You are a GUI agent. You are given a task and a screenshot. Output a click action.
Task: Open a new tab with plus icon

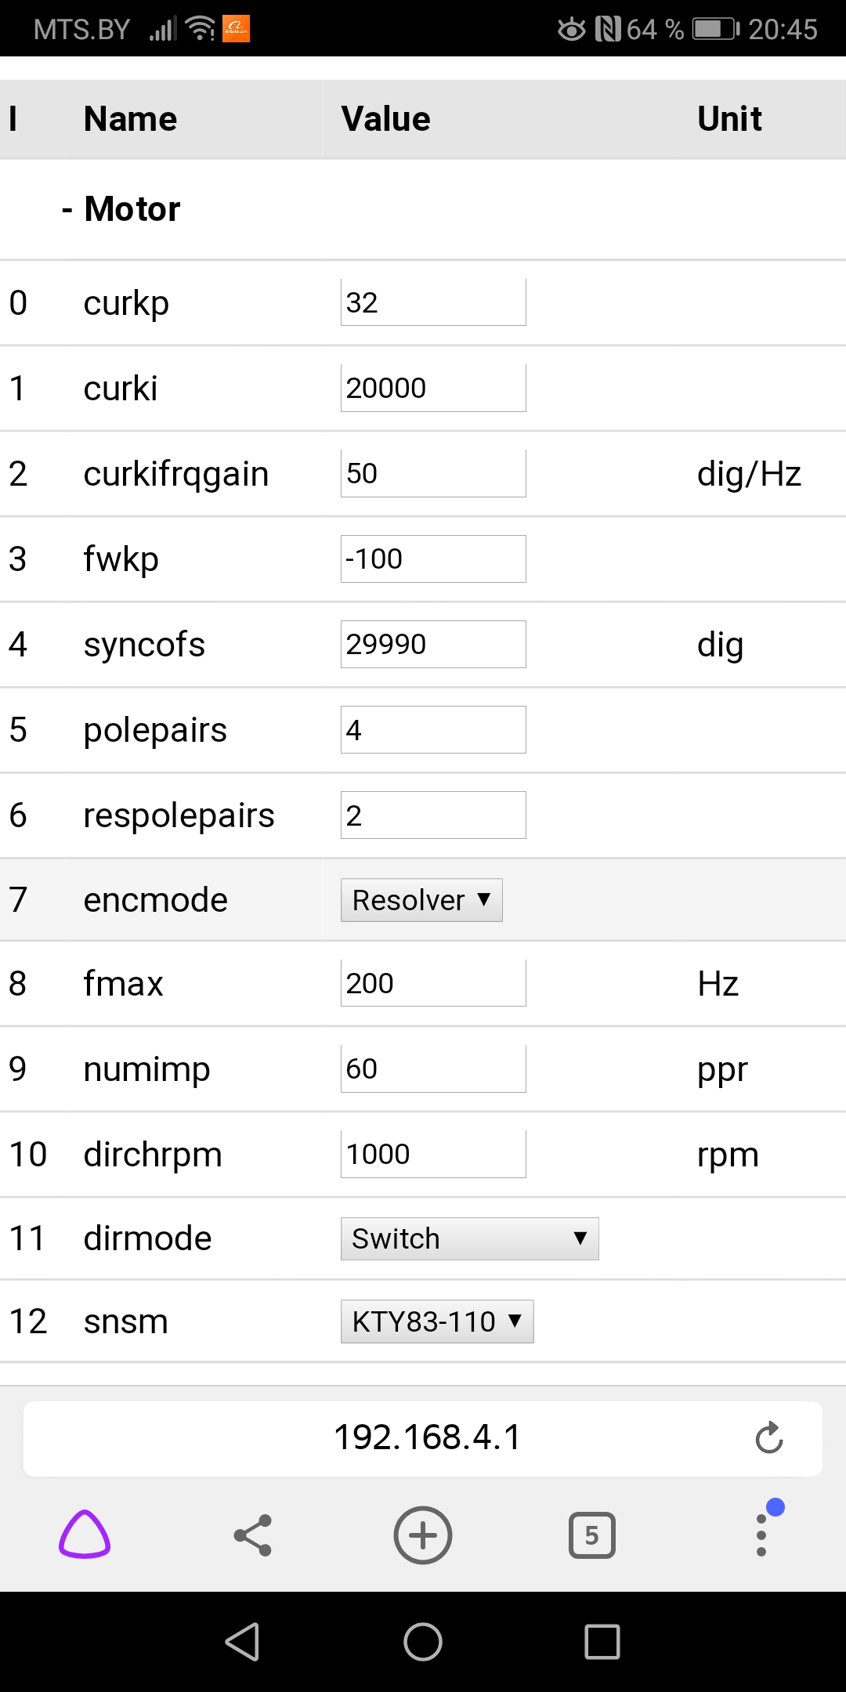click(423, 1535)
